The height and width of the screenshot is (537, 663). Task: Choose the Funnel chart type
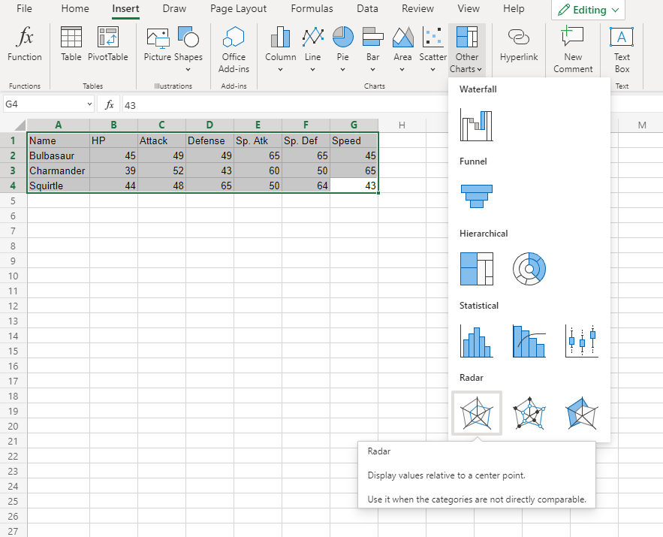click(x=477, y=196)
